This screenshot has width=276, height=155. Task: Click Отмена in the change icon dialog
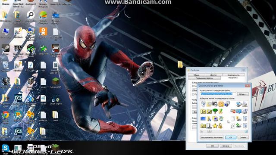coord(243,137)
